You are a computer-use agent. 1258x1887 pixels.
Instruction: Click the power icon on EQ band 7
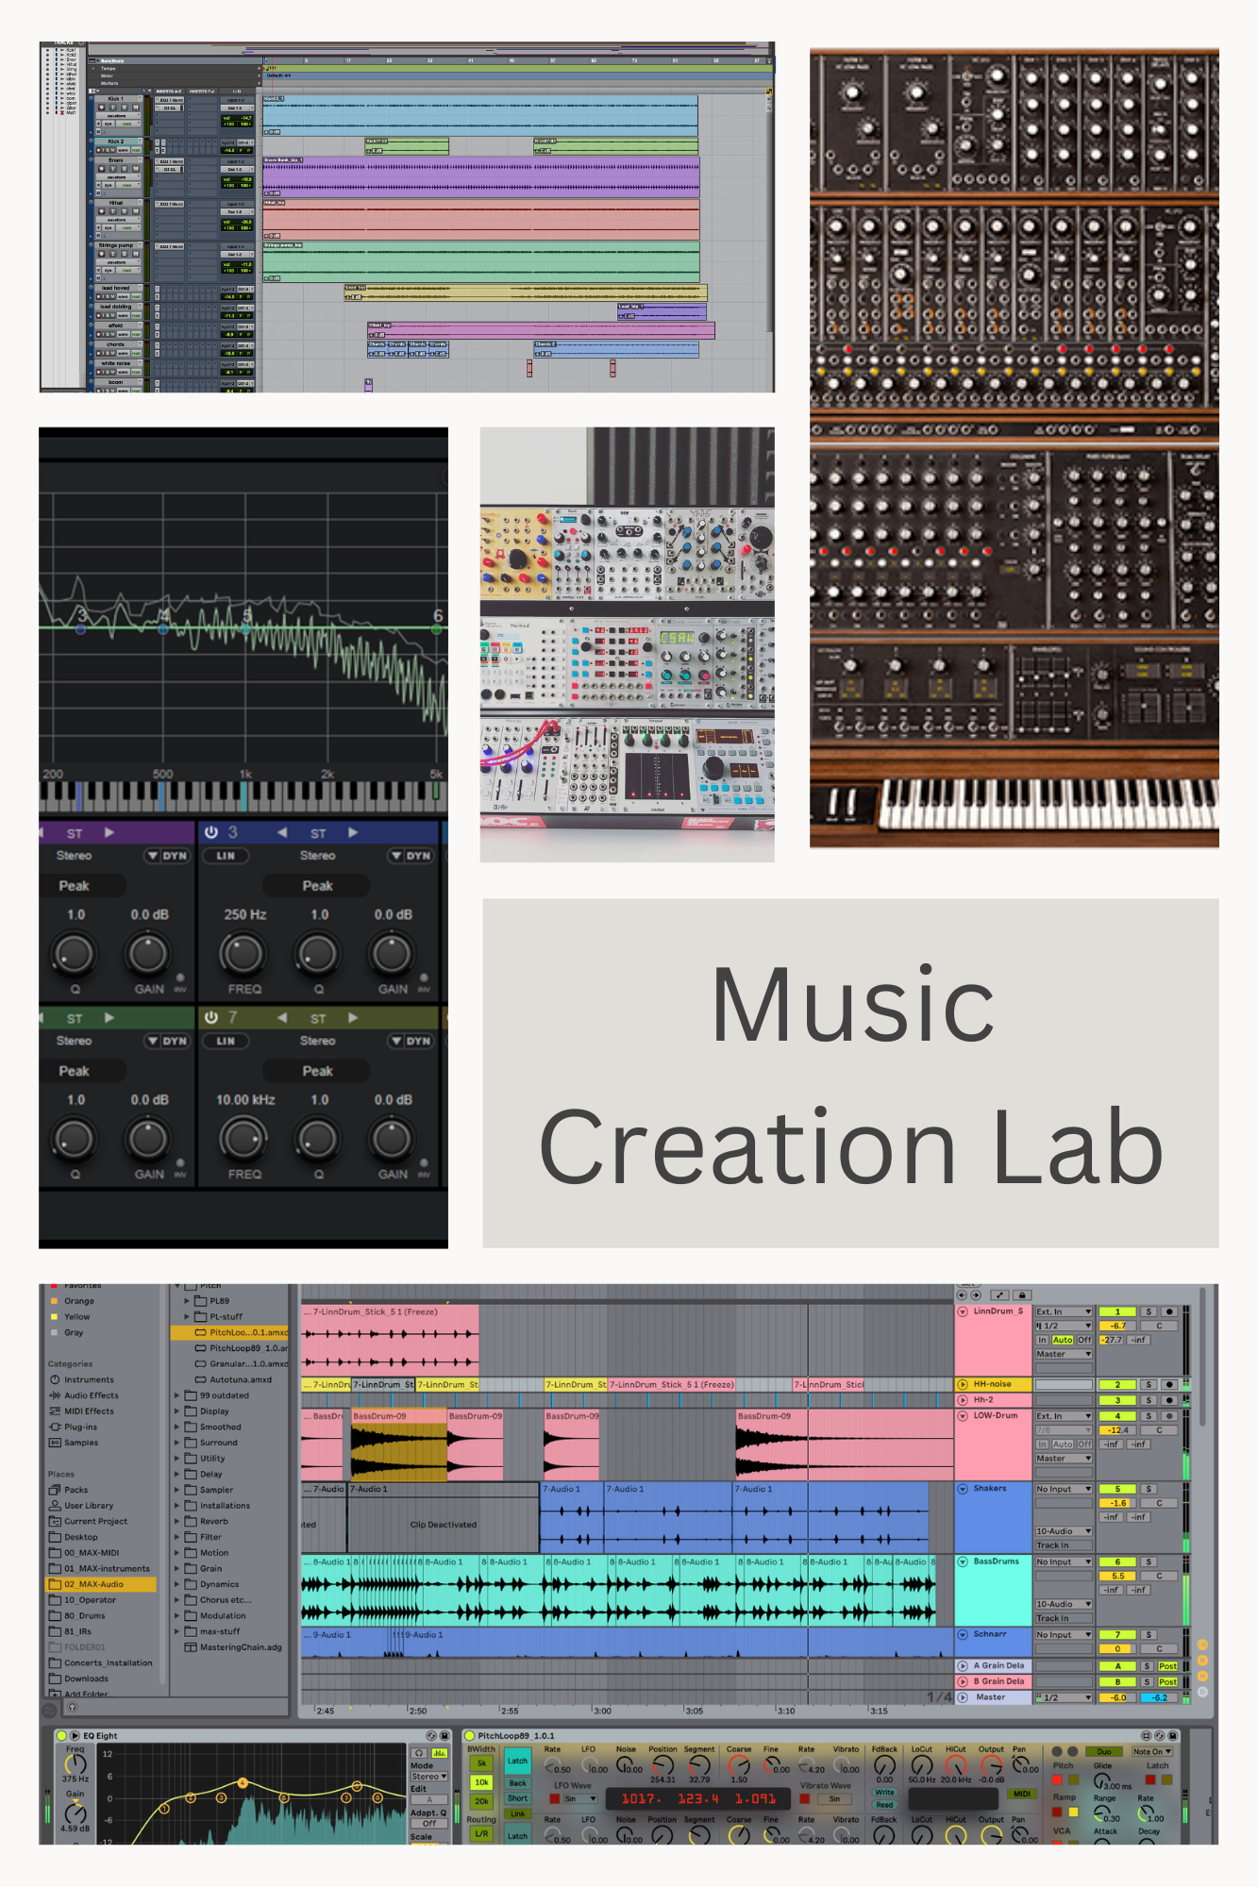[211, 1018]
